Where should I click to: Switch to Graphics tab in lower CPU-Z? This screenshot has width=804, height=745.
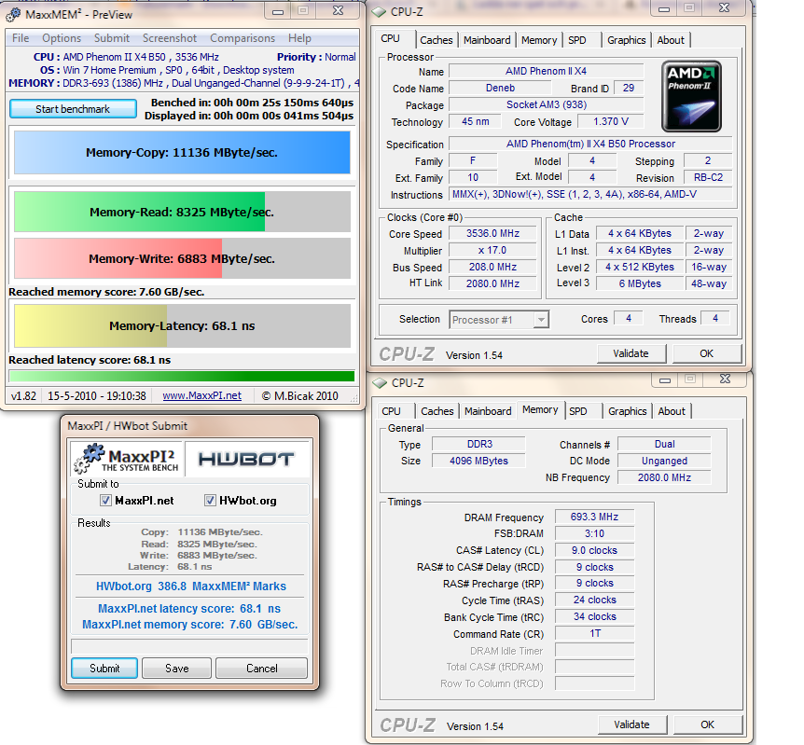click(627, 411)
